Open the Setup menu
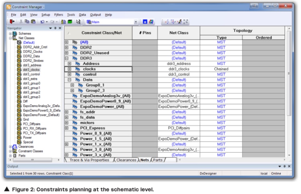Viewport: 301px width, 194px height. pyautogui.click(x=46, y=15)
